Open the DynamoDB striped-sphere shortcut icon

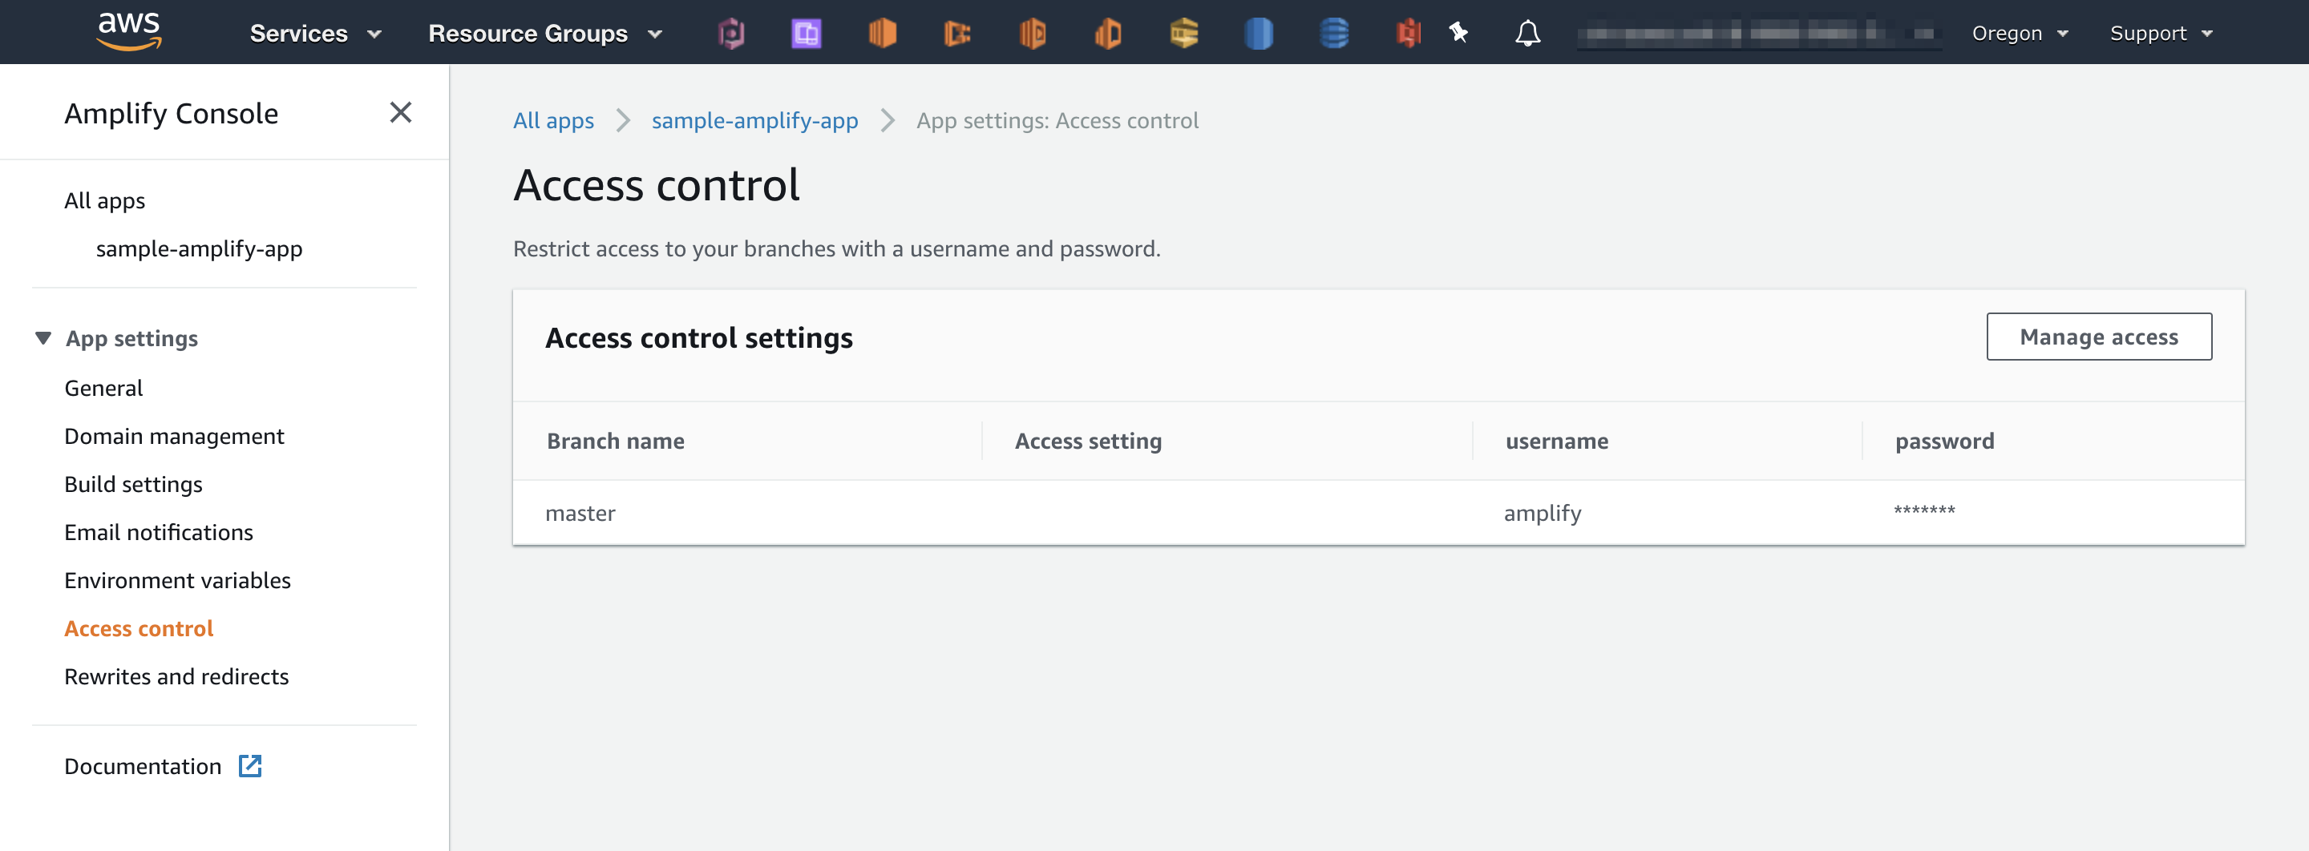1334,32
